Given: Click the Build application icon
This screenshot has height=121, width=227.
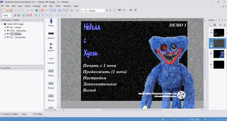Looking at the screenshot, I should point(135,10).
